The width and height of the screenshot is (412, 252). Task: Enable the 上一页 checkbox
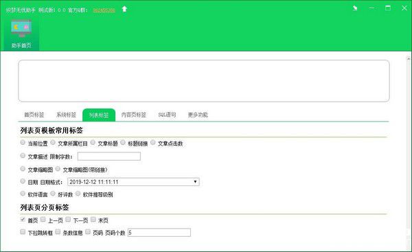click(43, 220)
